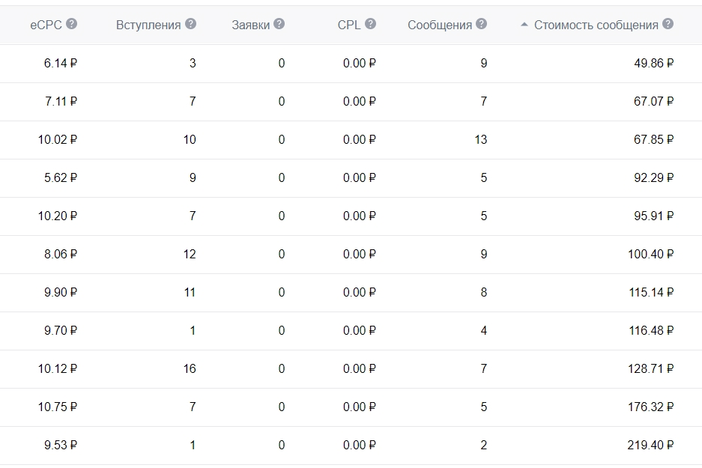702x468 pixels.
Task: Select the Сообщения cell with value 13
Action: (x=480, y=140)
